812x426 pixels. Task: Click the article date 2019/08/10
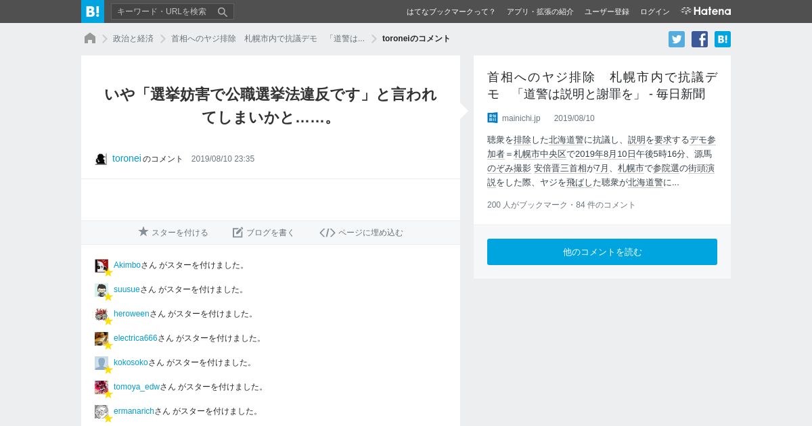(x=574, y=118)
